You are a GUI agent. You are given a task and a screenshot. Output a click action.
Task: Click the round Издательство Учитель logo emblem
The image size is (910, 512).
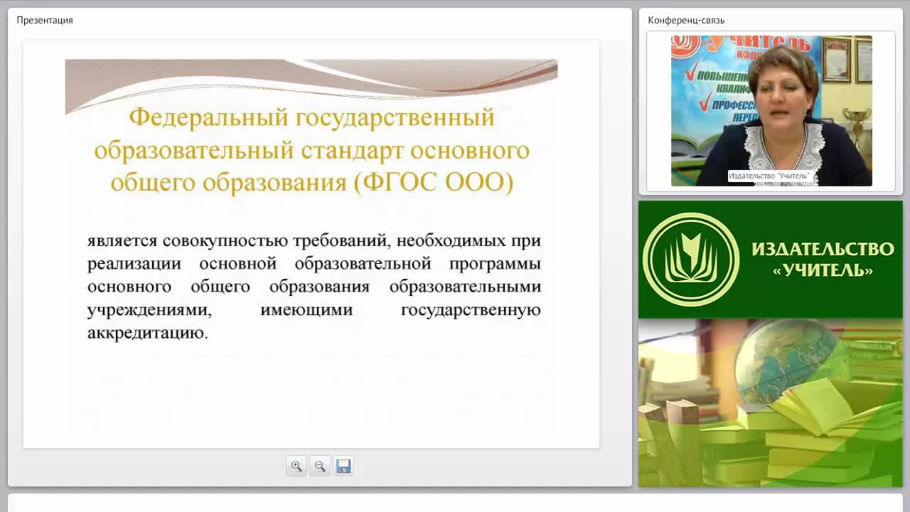(x=691, y=260)
